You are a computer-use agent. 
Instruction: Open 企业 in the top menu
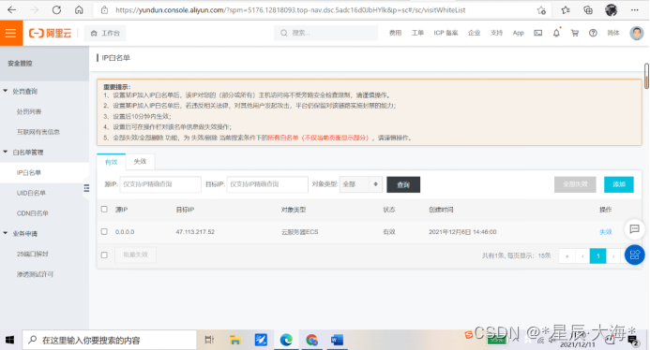474,33
